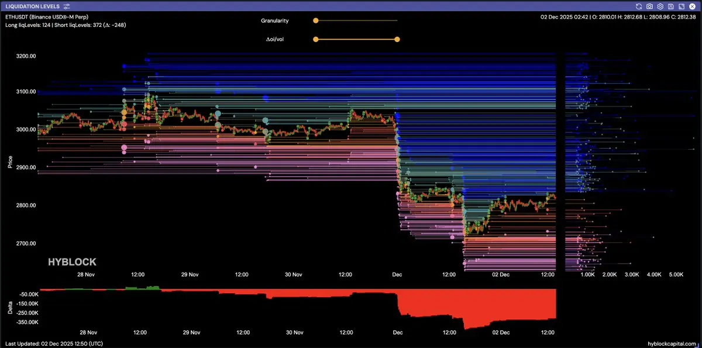Click the Delta axis title
Viewport: 702px width, 348px height.
[10, 308]
